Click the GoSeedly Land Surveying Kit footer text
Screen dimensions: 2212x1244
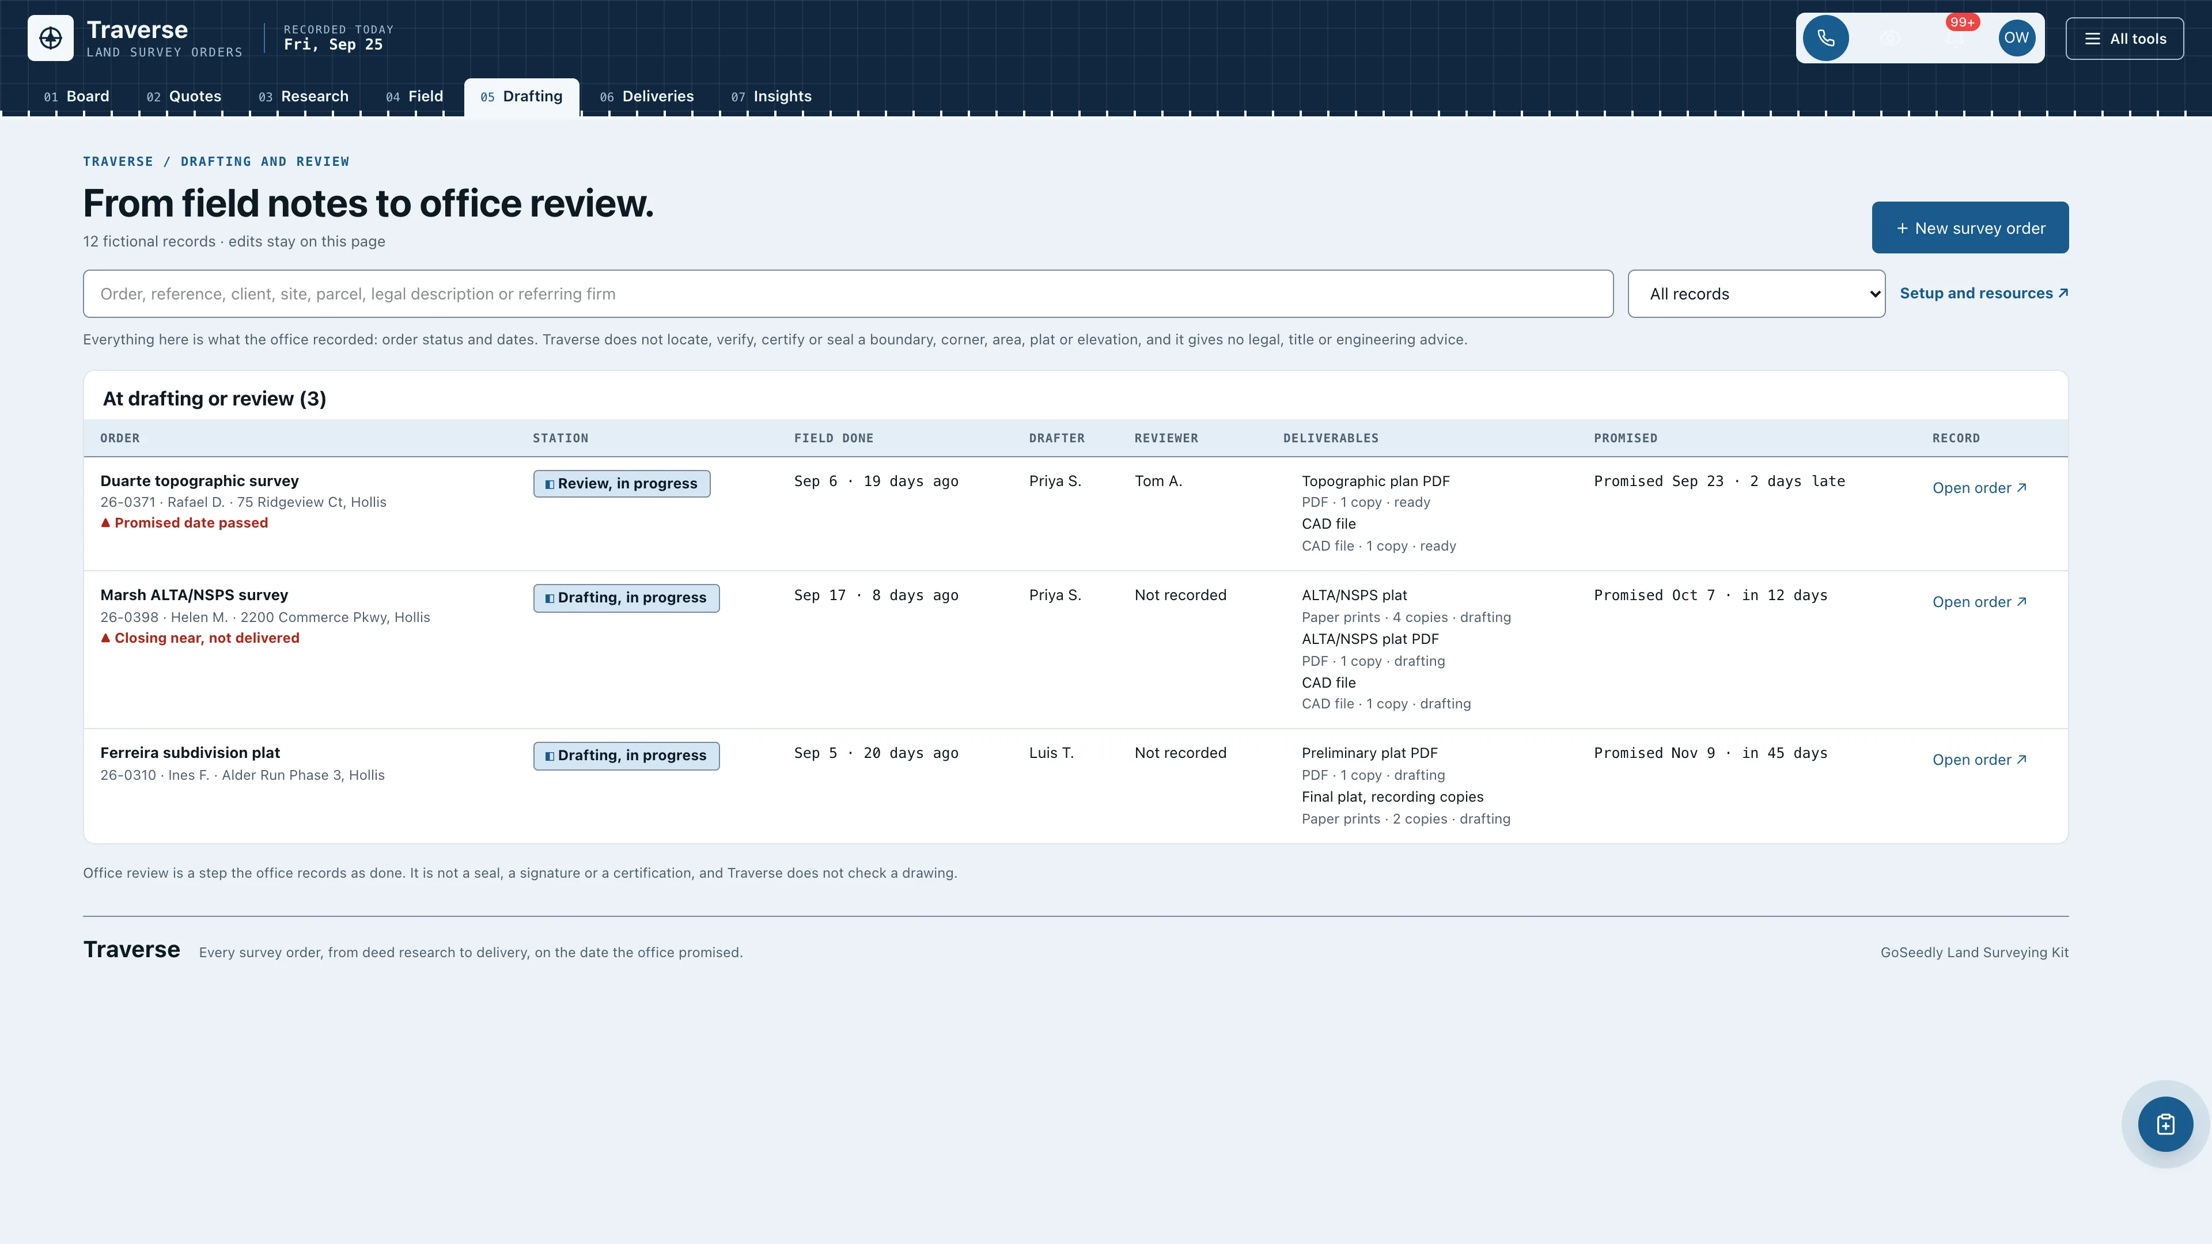(x=1974, y=952)
